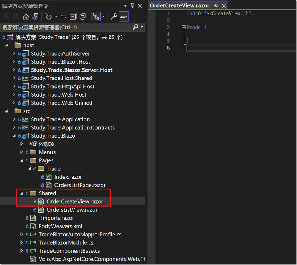
Task: Expand TradeComponentBase.cs node
Action: coord(21,251)
